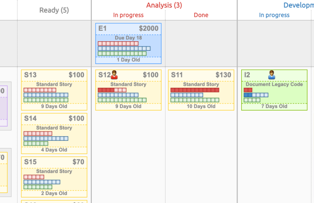Click the Development In progress sub-column label
This screenshot has height=203, width=314.
click(x=274, y=15)
